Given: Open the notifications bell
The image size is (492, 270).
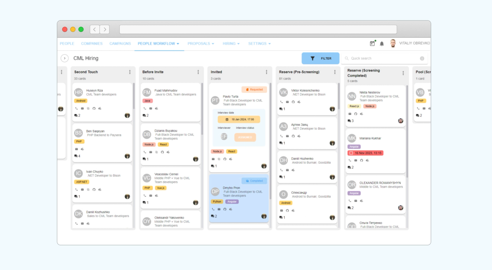Looking at the screenshot, I should click(382, 44).
